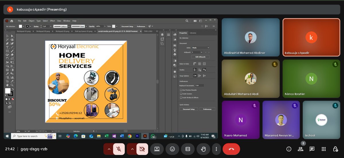Enable Scale Strokes & Effects checkbox

[x=181, y=97]
